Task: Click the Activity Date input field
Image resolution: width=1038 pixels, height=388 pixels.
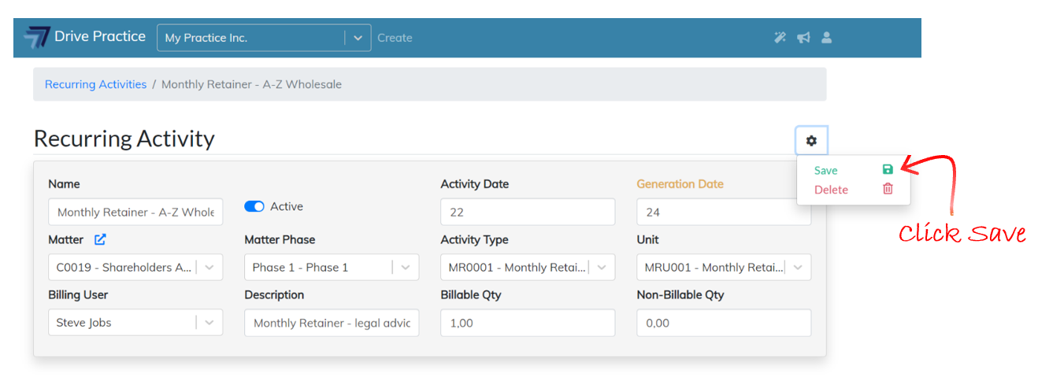Action: coord(528,212)
